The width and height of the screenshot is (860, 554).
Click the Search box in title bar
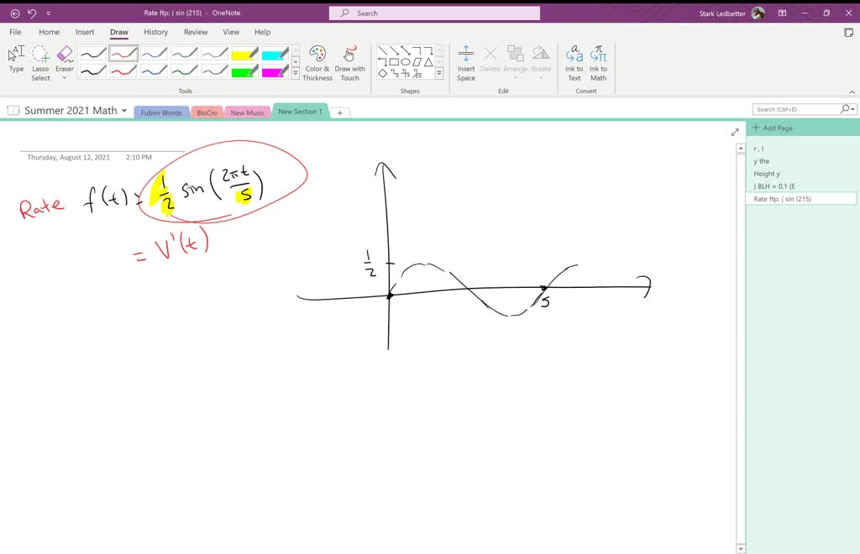[434, 13]
